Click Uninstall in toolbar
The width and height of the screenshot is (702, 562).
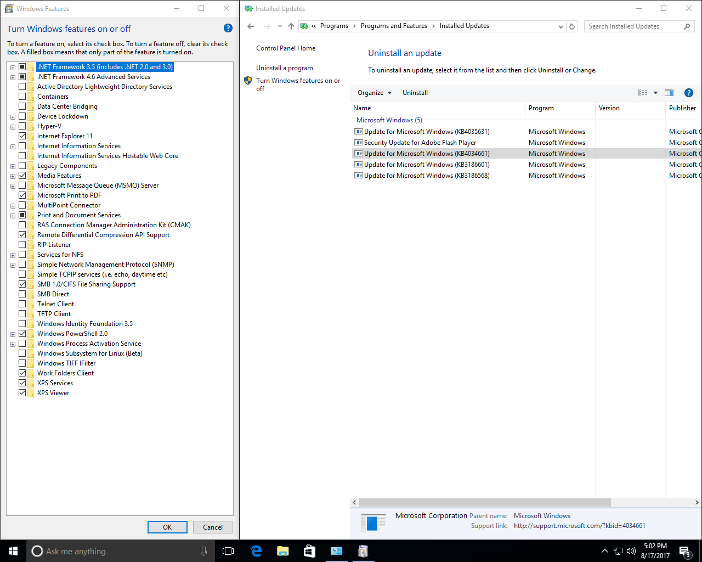(415, 93)
